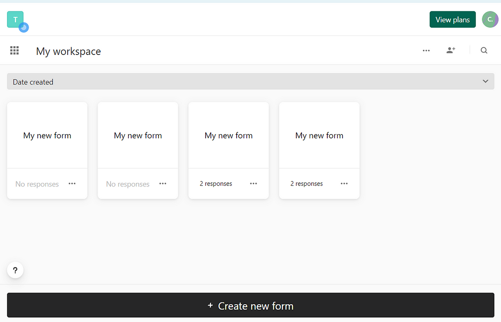The width and height of the screenshot is (501, 322).
Task: Open search with magnifier icon
Action: (484, 50)
